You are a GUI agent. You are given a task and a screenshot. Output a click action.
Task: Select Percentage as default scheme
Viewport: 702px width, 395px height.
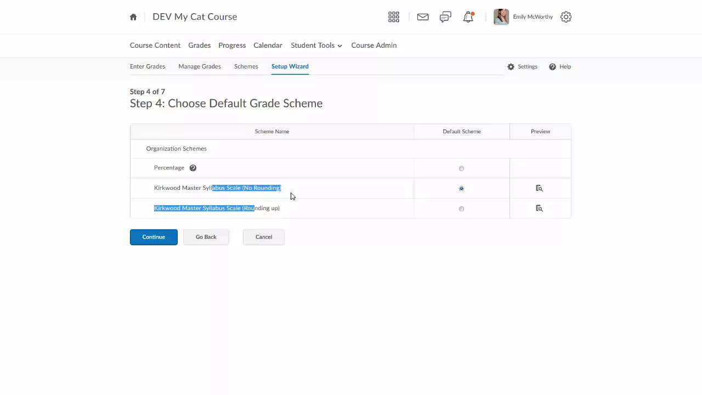pos(461,168)
